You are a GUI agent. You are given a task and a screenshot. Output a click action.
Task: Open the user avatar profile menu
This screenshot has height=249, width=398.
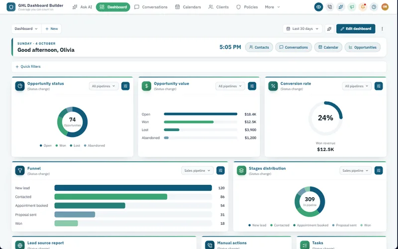tap(385, 7)
